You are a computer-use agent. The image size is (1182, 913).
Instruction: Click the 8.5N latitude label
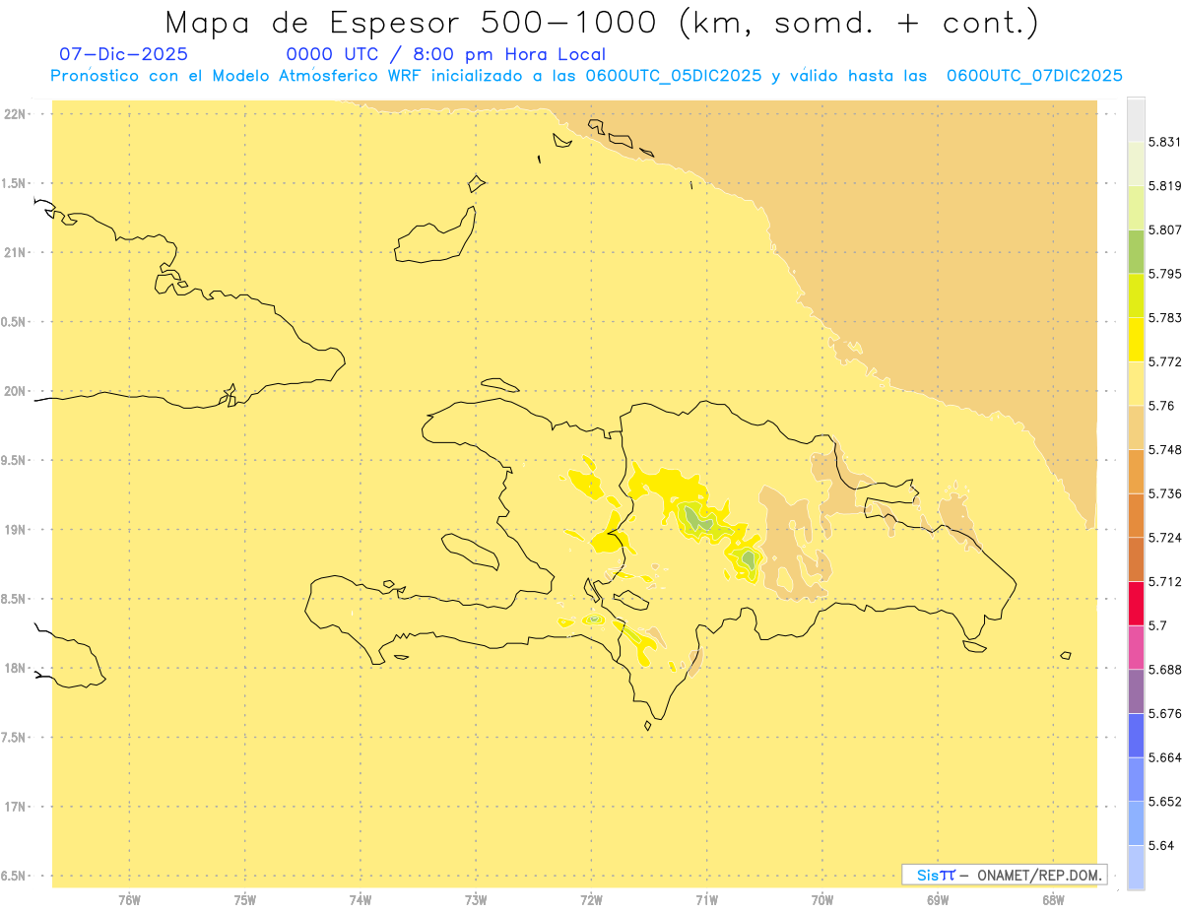pos(14,599)
